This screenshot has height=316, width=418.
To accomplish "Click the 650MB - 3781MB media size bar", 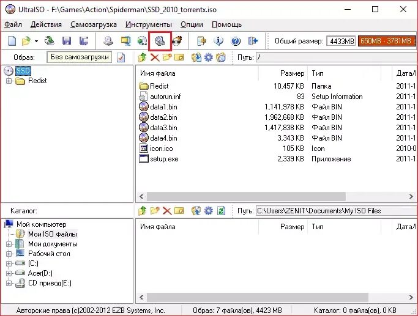I will [x=387, y=41].
